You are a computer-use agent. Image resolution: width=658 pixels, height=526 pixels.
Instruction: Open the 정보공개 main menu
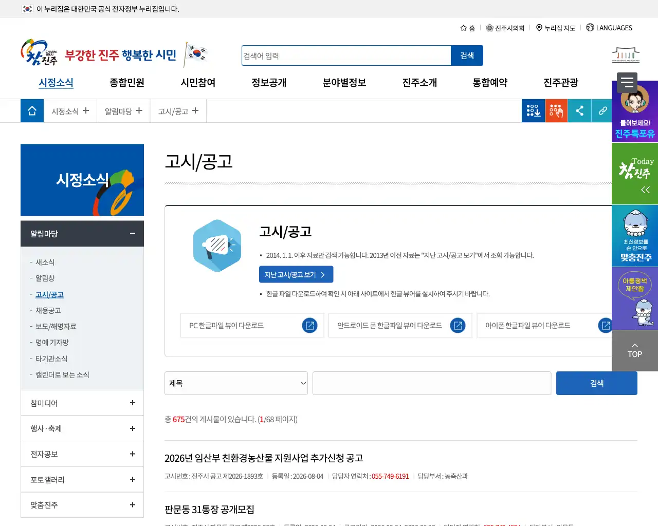(269, 83)
